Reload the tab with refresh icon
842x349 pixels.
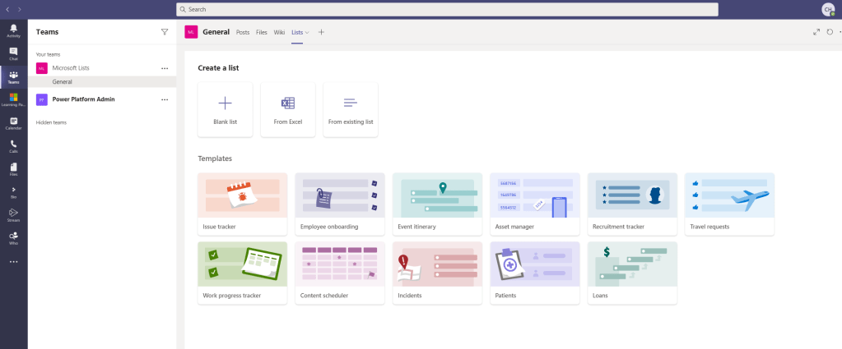coord(830,32)
